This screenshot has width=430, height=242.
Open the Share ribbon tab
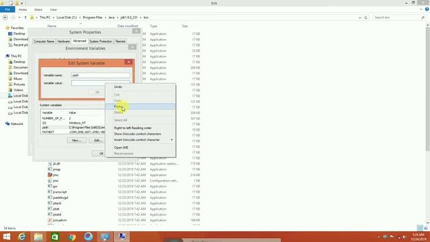tap(38, 9)
